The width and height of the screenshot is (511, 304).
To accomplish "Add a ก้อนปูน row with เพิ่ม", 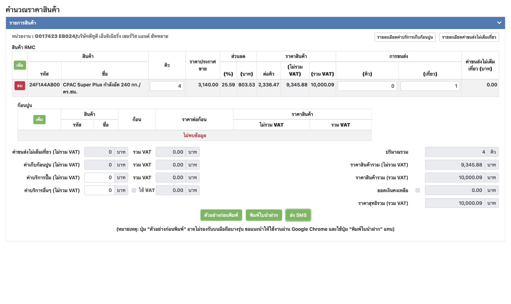I will (x=39, y=119).
